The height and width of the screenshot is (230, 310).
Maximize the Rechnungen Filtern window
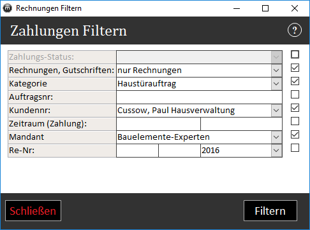tap(265, 8)
